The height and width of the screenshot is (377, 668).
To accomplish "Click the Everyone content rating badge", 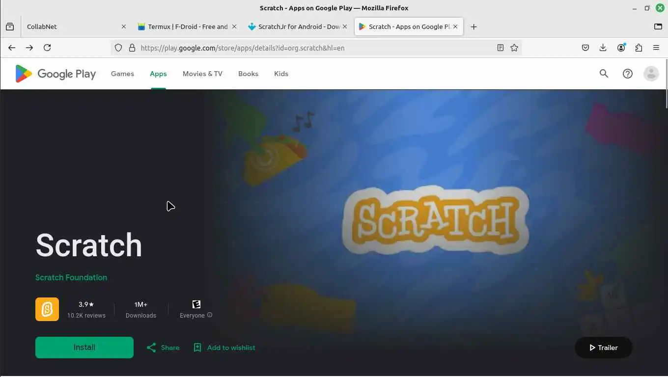I will [x=196, y=304].
